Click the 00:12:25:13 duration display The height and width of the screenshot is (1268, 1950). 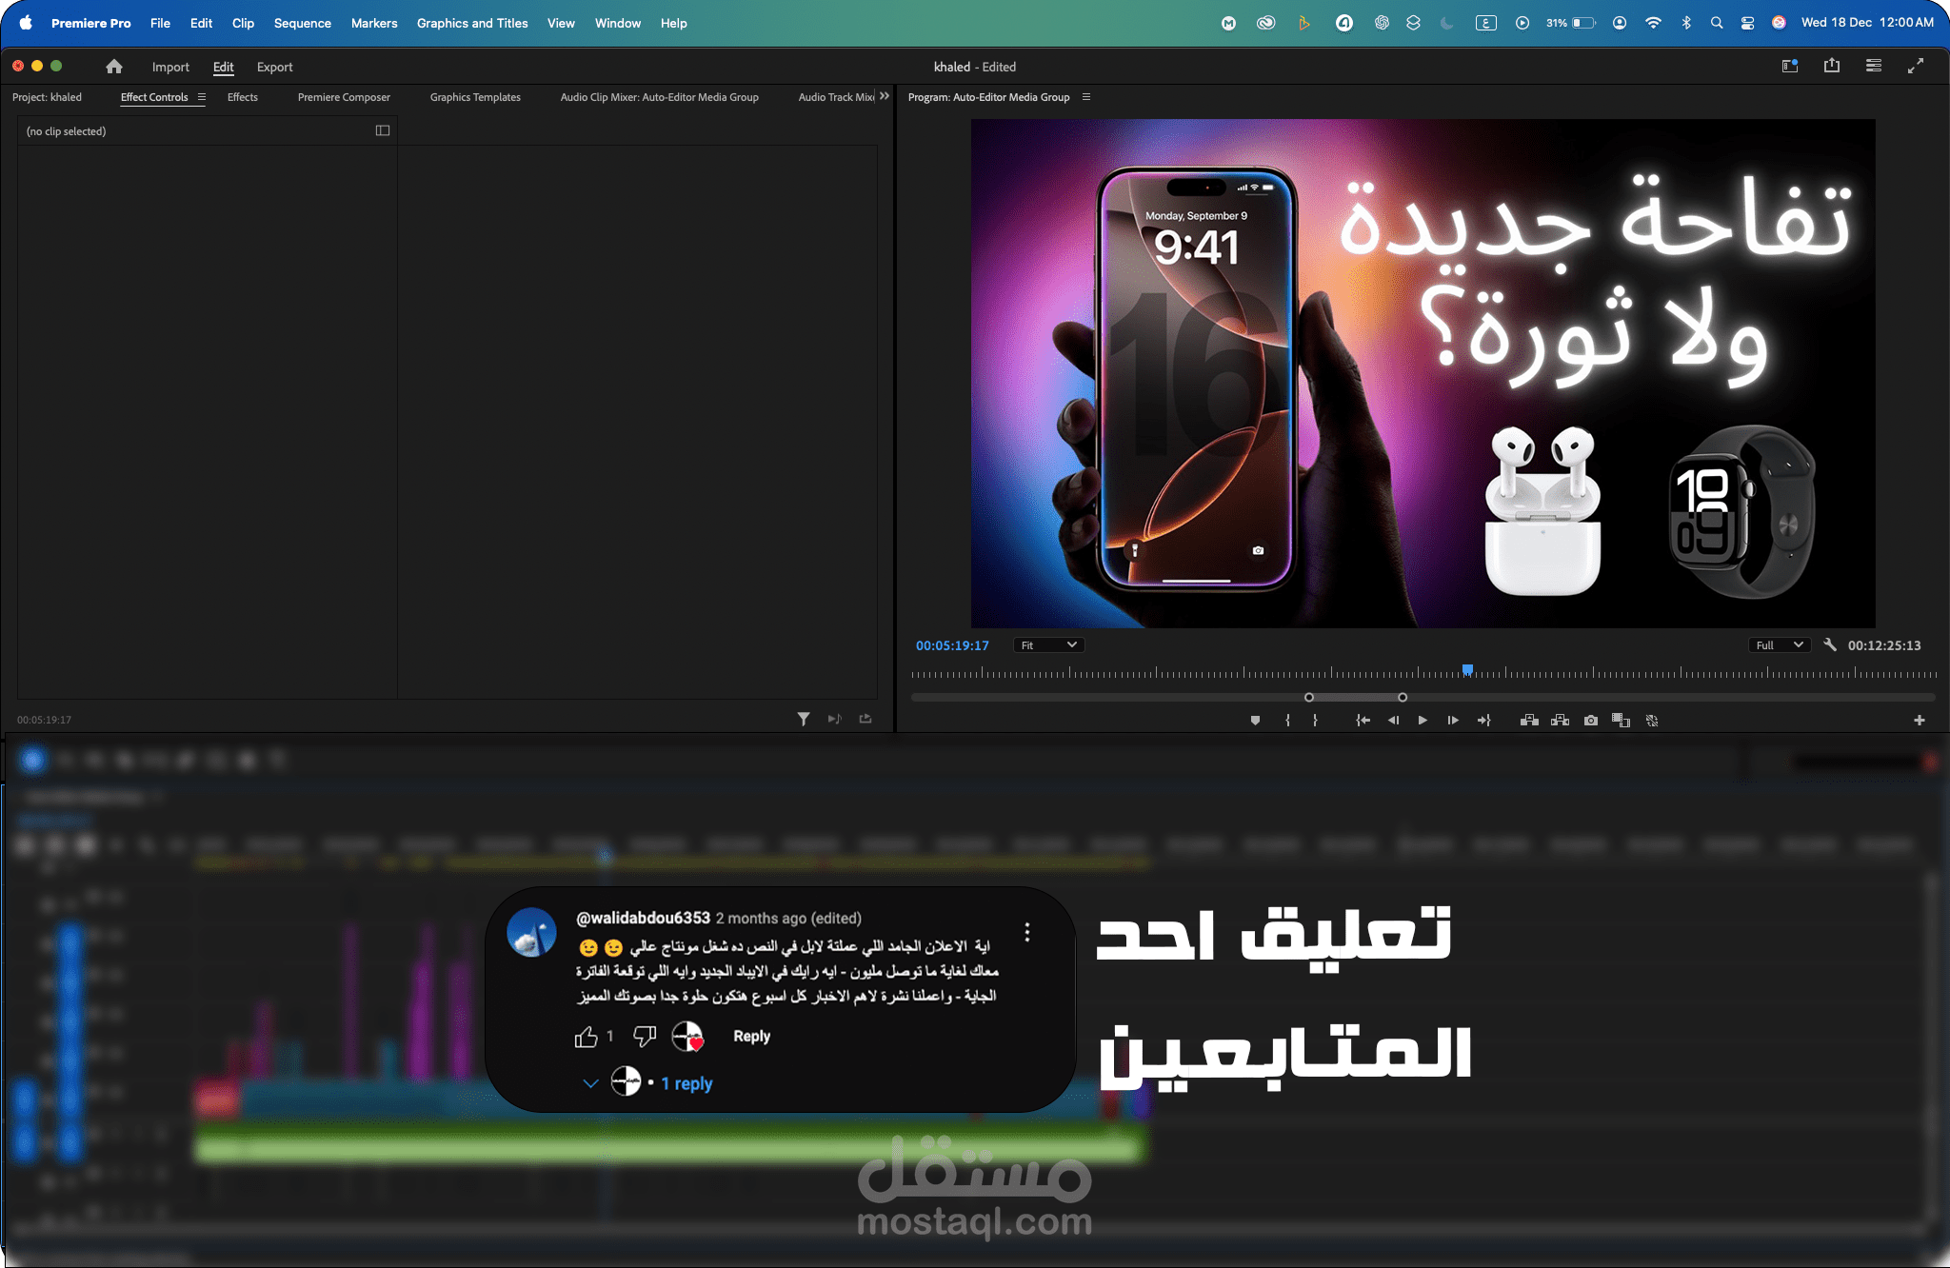coord(1884,645)
